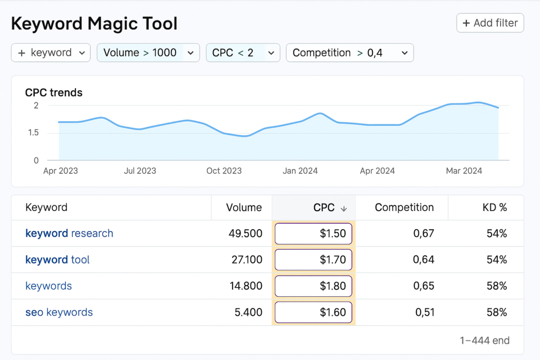
Task: Open the Volume > 1000 filter dropdown
Action: tap(148, 53)
